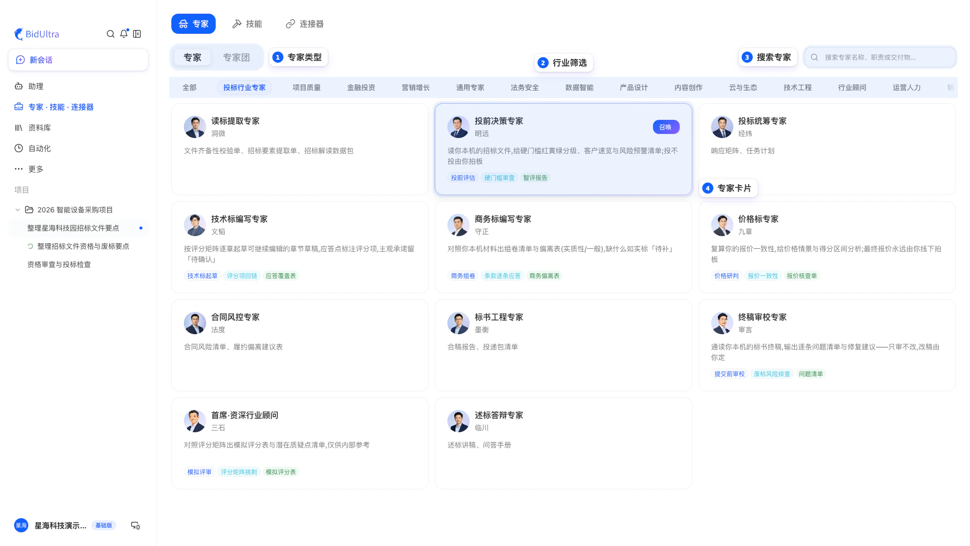This screenshot has width=970, height=546.
Task: Click the 星海 account avatar
Action: pyautogui.click(x=21, y=526)
